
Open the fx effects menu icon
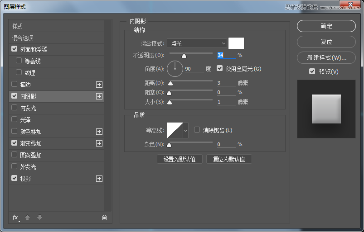point(15,218)
